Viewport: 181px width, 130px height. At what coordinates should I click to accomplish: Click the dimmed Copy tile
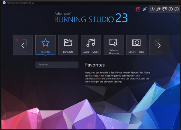[x=159, y=45]
